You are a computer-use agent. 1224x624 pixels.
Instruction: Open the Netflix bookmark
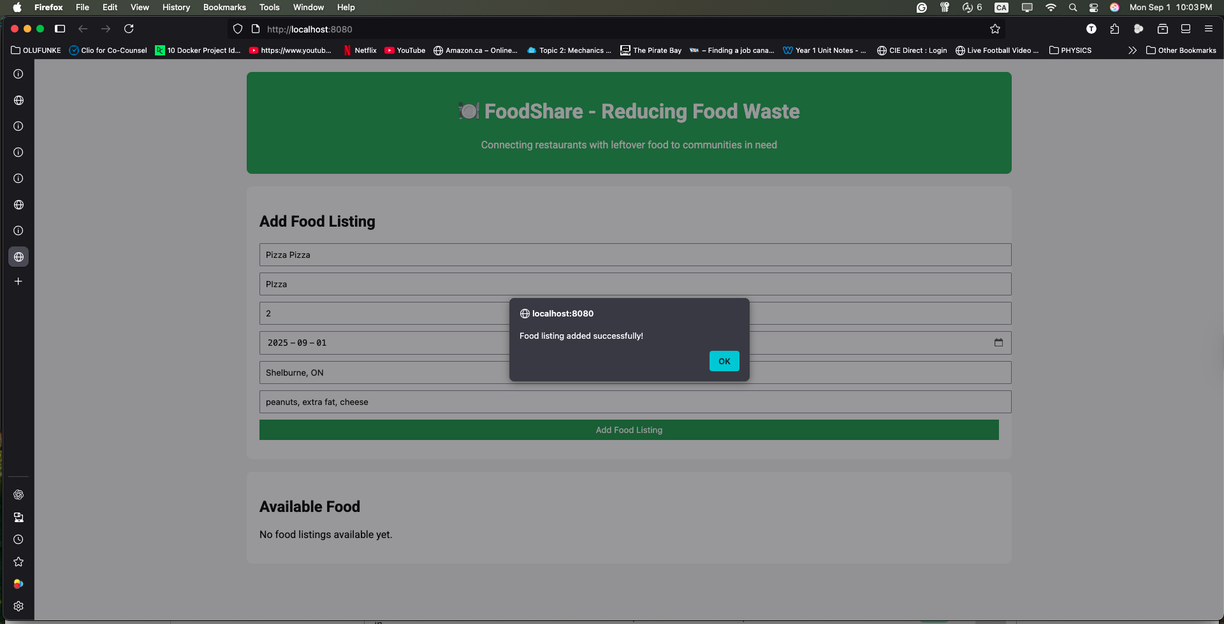[x=360, y=50]
